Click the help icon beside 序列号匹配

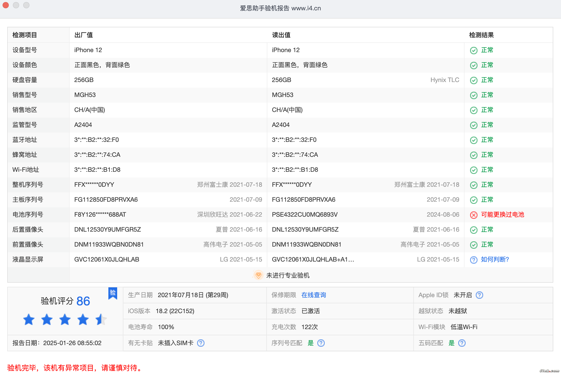coord(321,343)
